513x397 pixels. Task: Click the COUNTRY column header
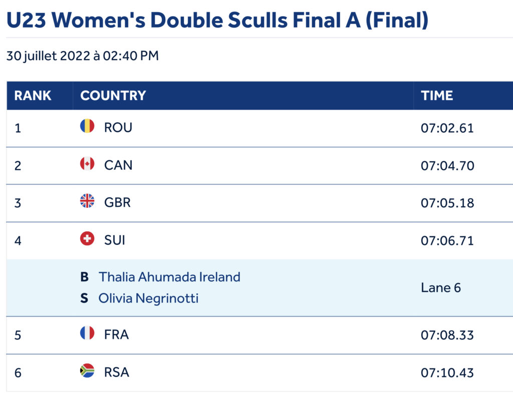(113, 96)
